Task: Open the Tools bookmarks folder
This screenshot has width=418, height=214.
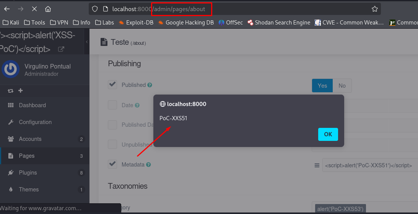Action: (x=34, y=23)
